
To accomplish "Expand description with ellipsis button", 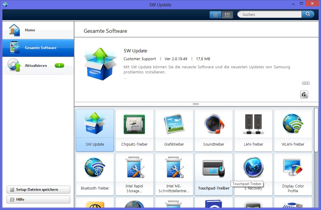I will [x=306, y=83].
